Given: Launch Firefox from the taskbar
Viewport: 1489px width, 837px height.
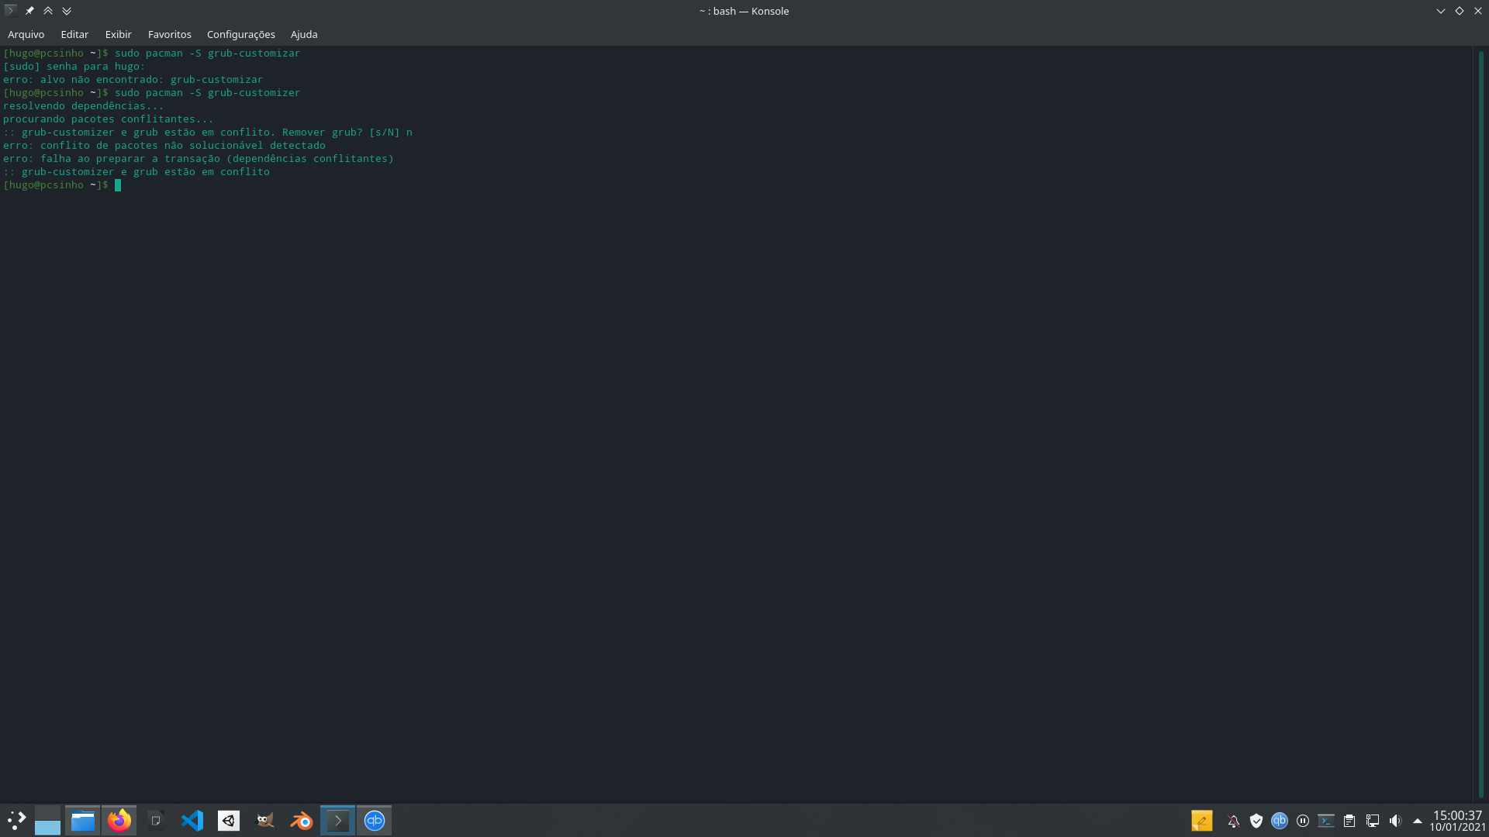Looking at the screenshot, I should (x=119, y=821).
